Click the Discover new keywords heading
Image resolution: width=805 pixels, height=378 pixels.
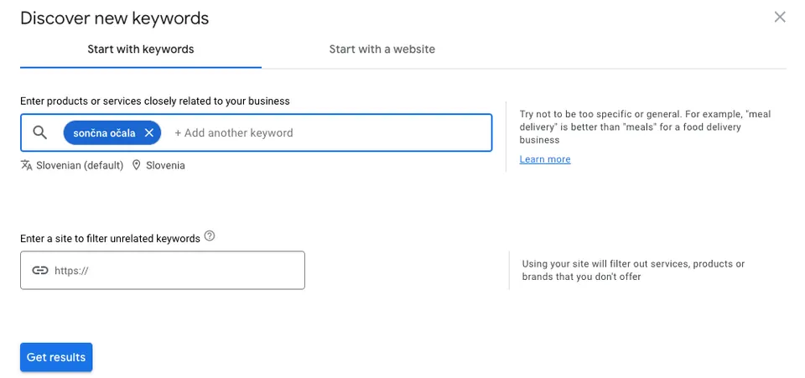(x=115, y=18)
